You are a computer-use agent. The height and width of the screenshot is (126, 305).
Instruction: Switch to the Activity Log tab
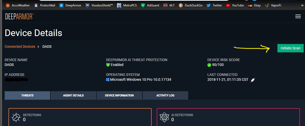click(165, 96)
